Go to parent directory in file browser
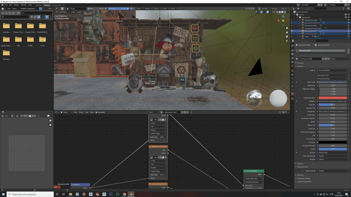Viewport: 351px width, 197px height. (x=10, y=13)
